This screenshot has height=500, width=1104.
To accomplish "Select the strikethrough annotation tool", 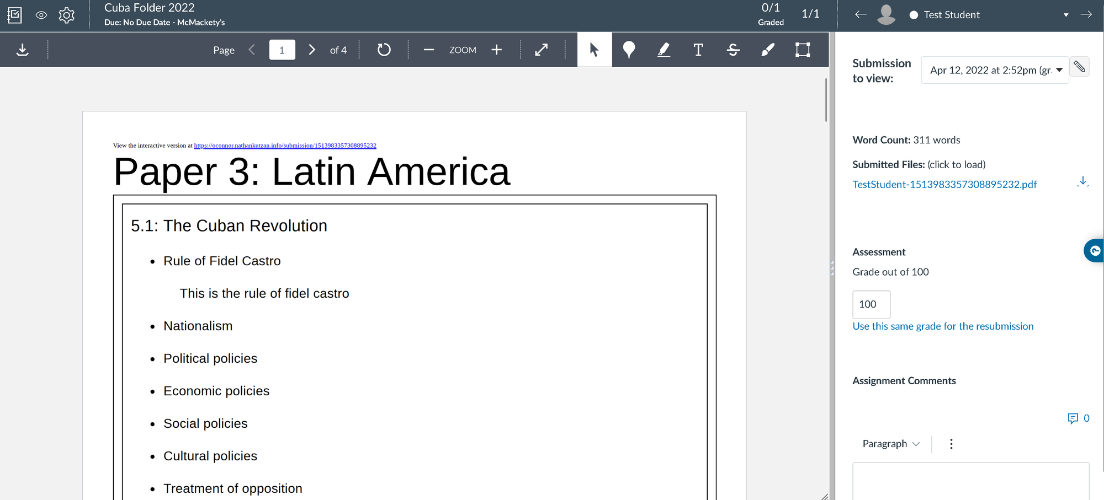I will (x=733, y=50).
